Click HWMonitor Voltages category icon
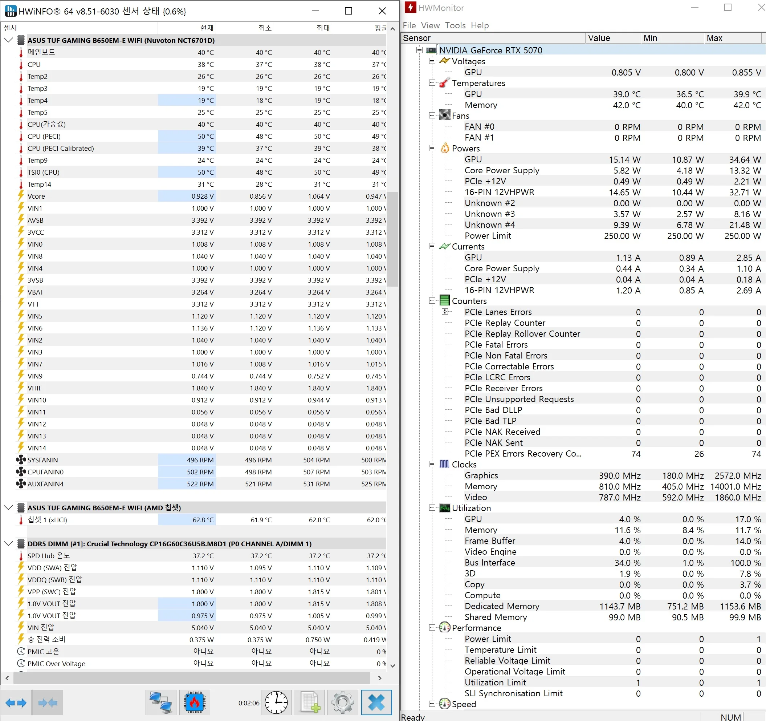 445,61
